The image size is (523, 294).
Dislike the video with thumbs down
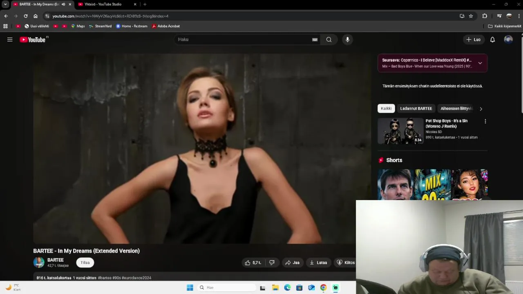pyautogui.click(x=272, y=263)
